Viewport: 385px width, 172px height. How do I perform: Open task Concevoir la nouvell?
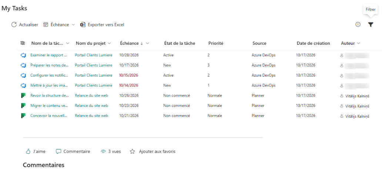coord(49,115)
